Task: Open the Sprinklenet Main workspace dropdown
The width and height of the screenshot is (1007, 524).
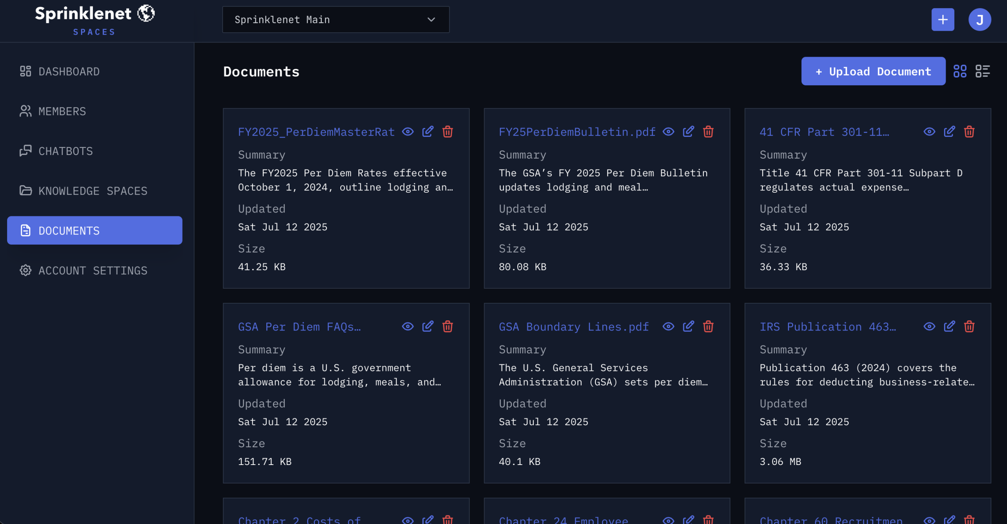Action: tap(336, 19)
